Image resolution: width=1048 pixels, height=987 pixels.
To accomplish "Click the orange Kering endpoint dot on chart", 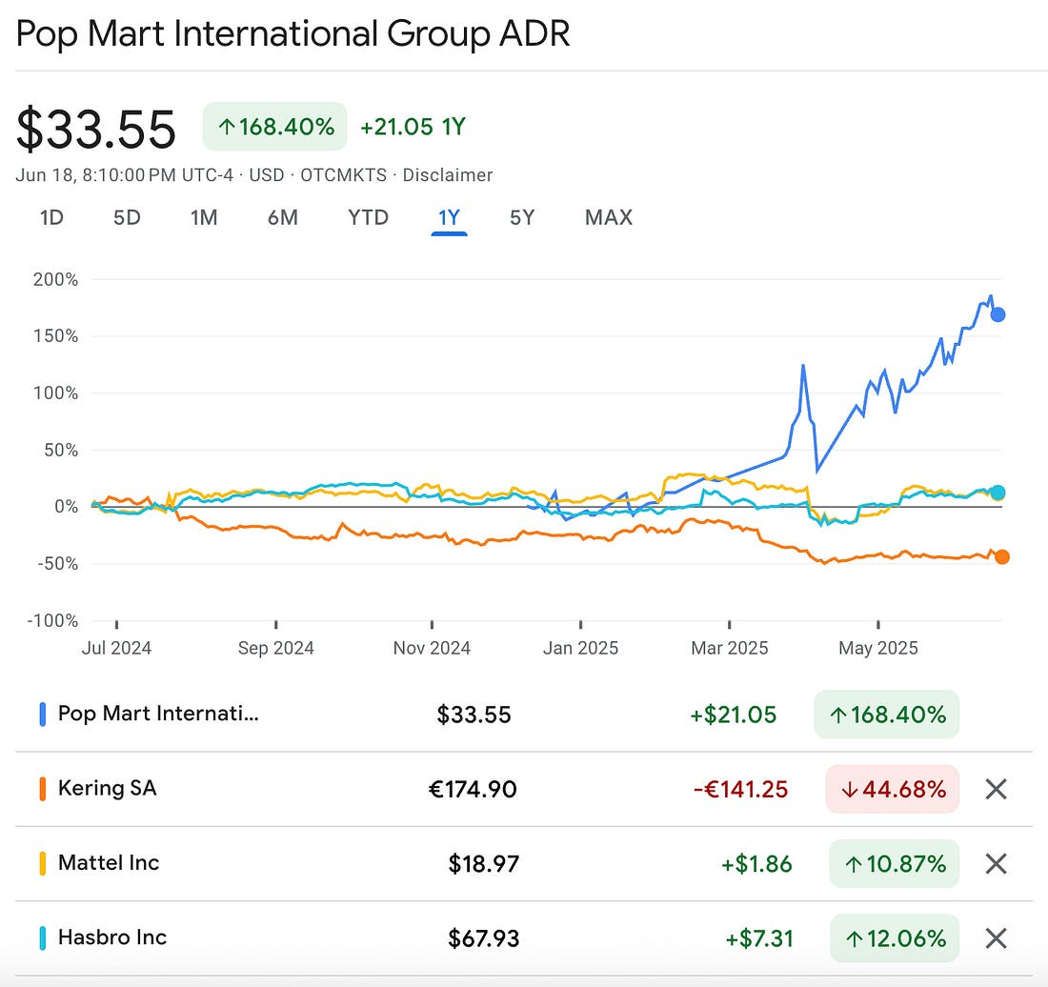I will 1002,556.
